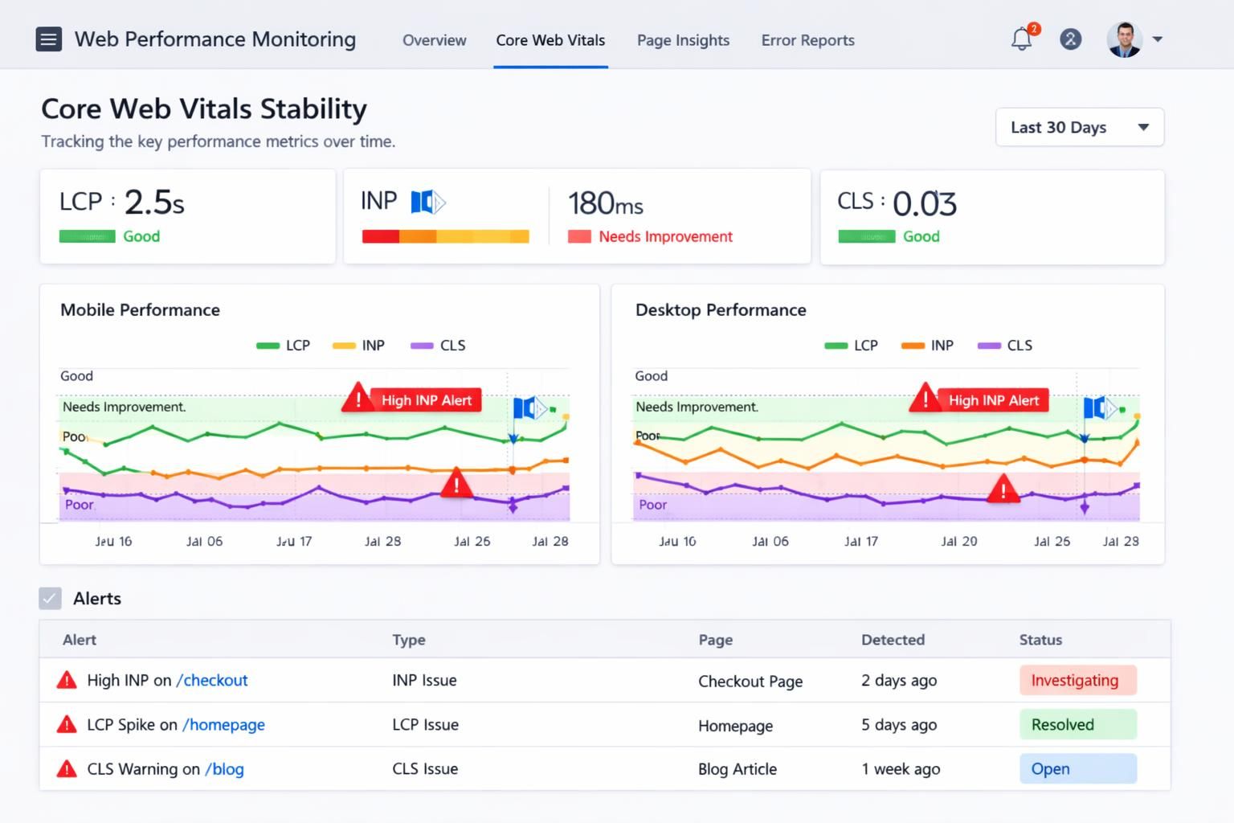Open the /checkout page link
This screenshot has height=823, width=1234.
click(x=212, y=680)
